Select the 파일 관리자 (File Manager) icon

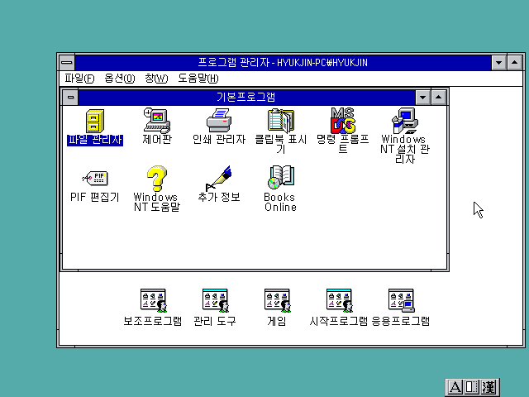[x=95, y=121]
